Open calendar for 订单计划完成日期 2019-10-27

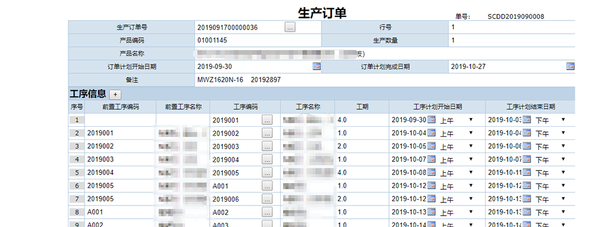(570, 67)
